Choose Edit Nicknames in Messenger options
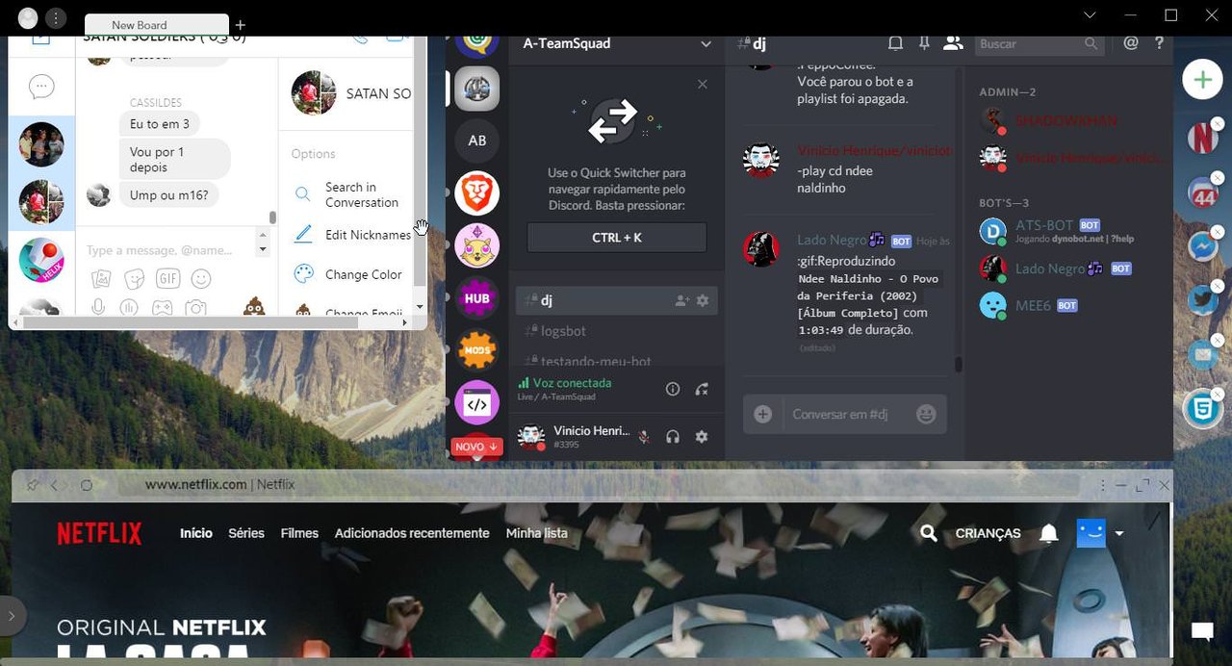The image size is (1232, 666). click(352, 235)
